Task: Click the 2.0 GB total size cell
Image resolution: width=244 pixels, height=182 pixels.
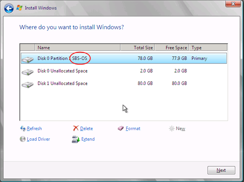Action: pyautogui.click(x=146, y=71)
